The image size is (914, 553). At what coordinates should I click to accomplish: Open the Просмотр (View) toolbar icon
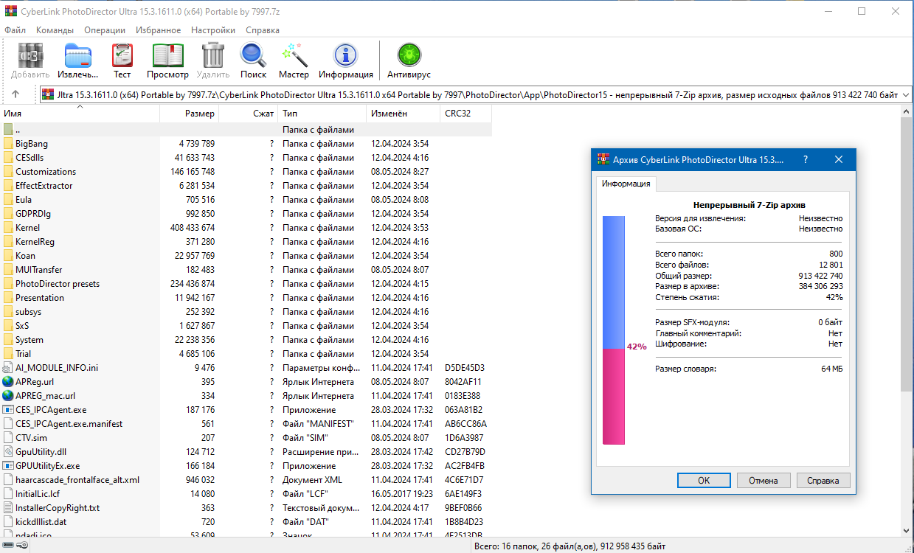[x=167, y=55]
